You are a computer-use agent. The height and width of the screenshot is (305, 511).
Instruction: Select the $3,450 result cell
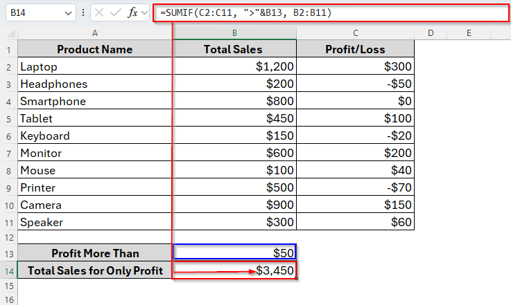234,270
